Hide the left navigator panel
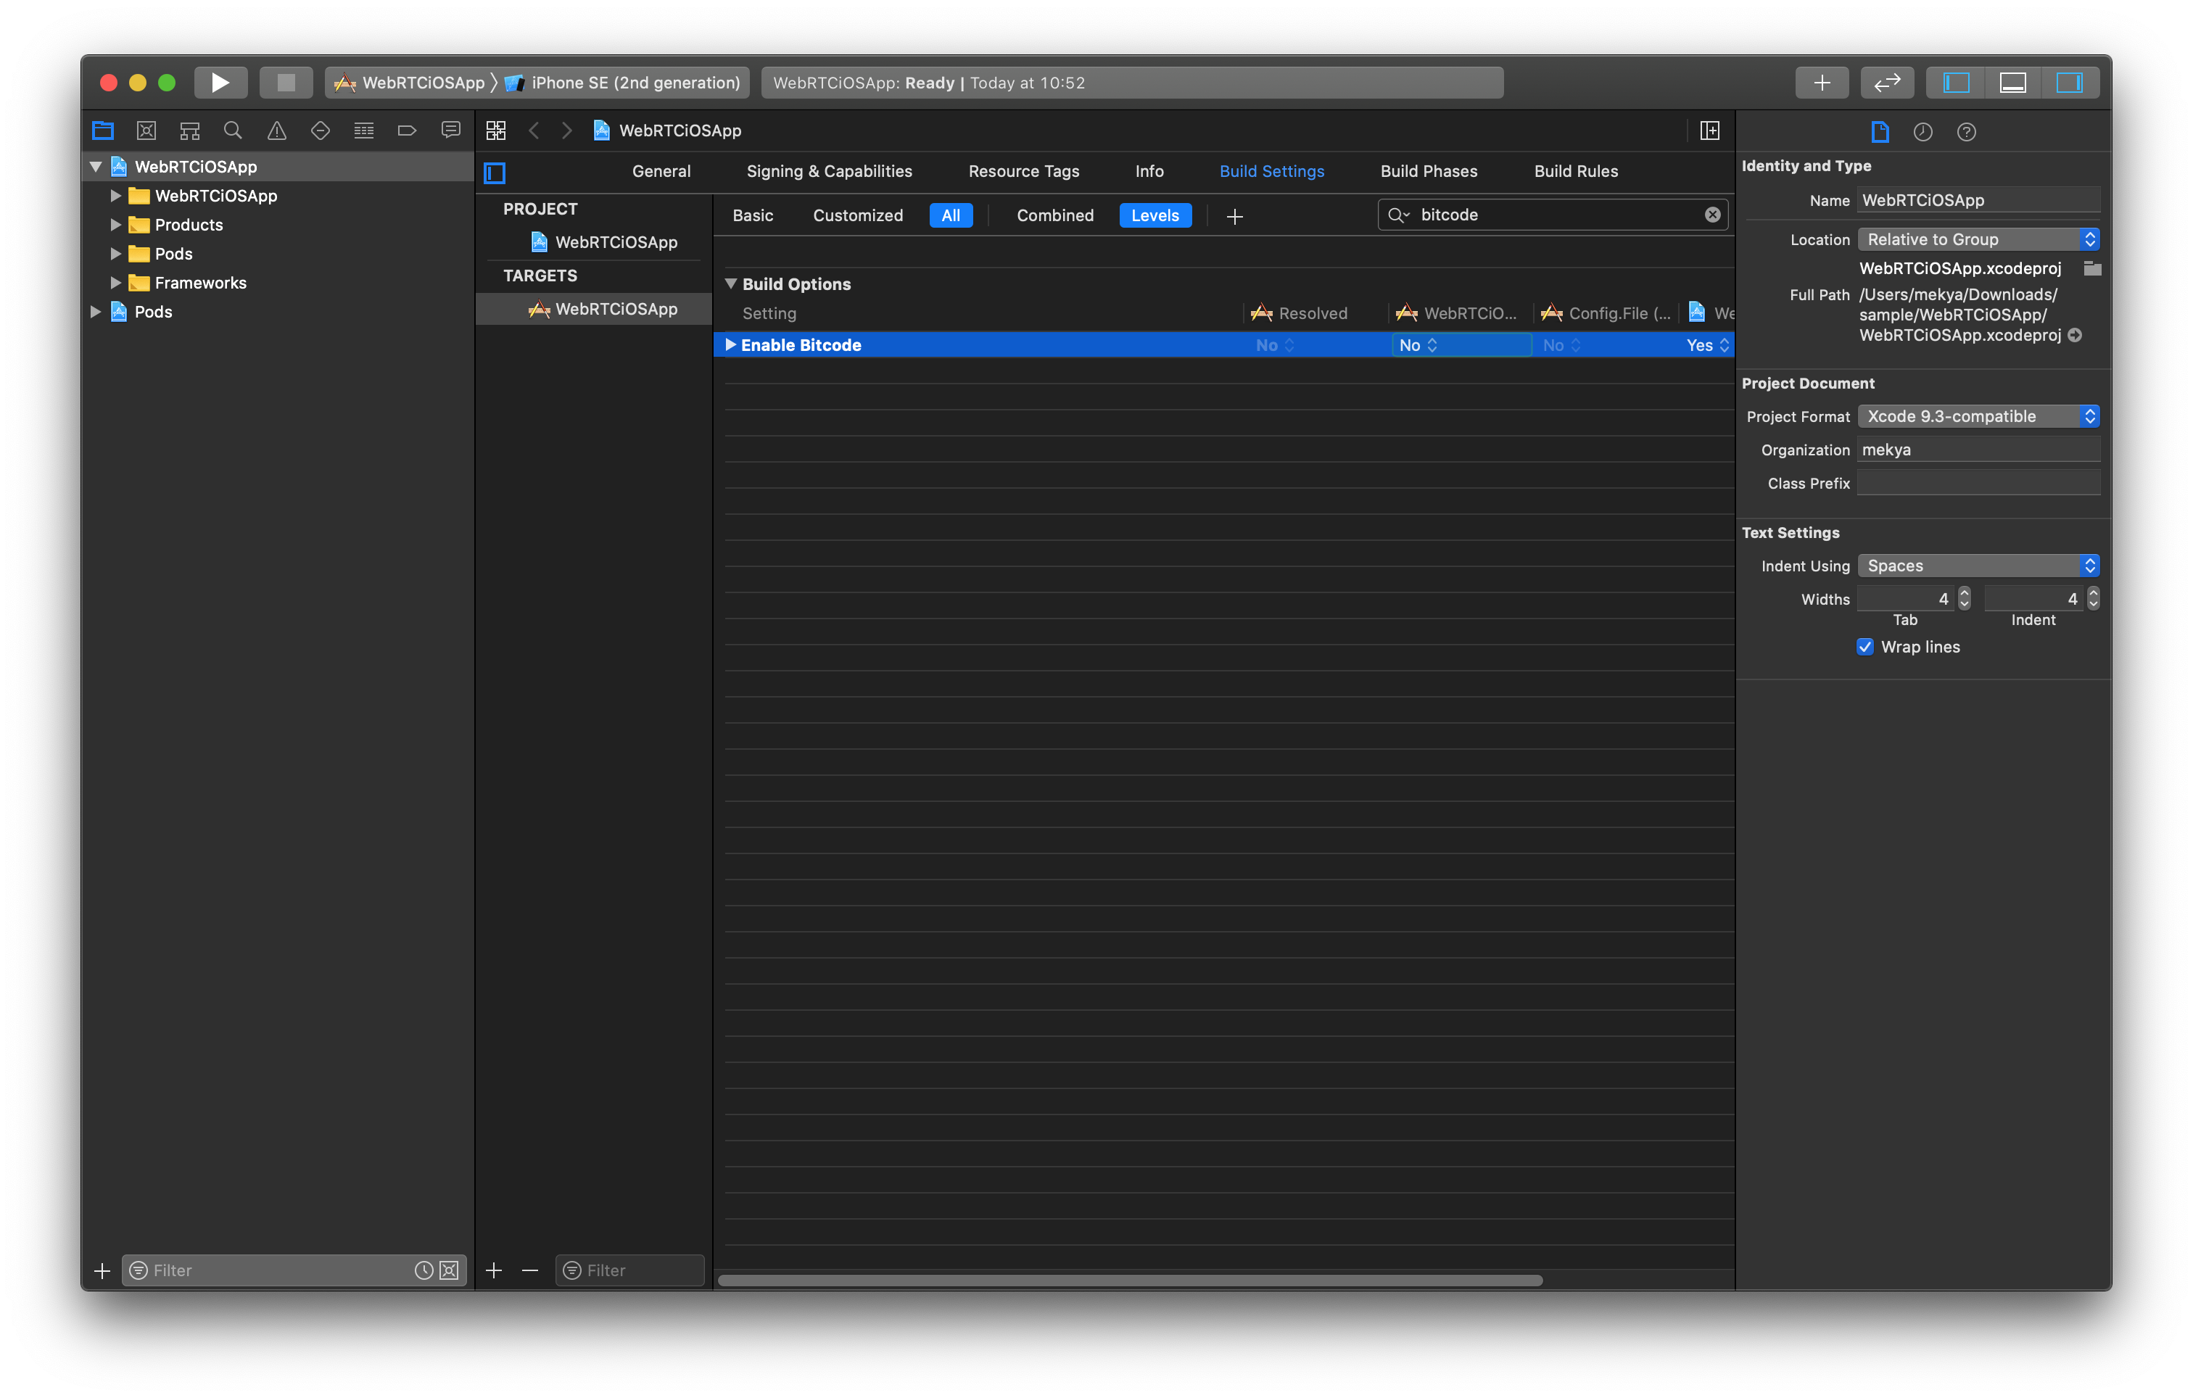This screenshot has height=1398, width=2193. point(1956,83)
